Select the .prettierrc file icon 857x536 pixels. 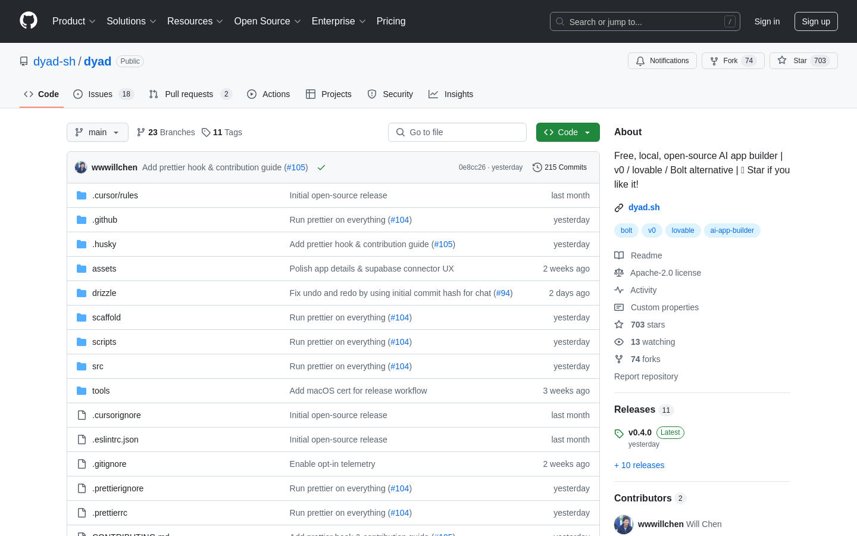(x=82, y=513)
